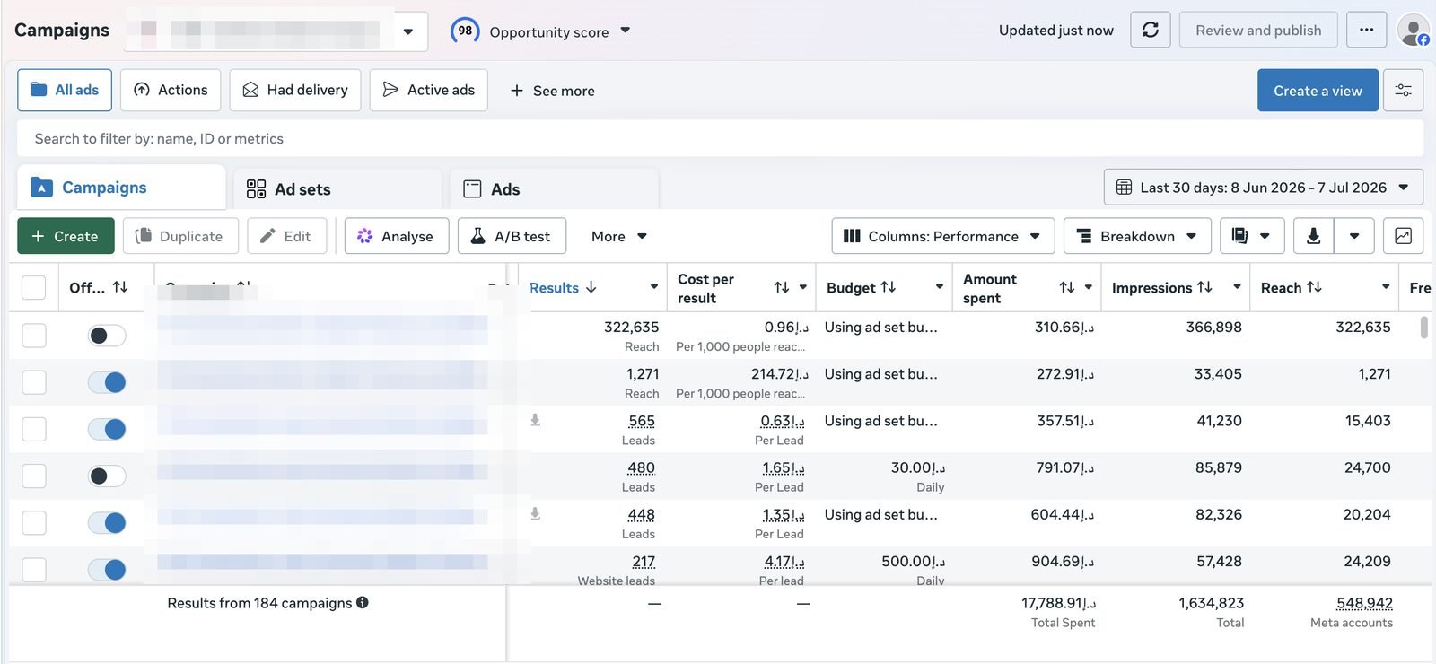Select the Active ads view
This screenshot has height=664, width=1436.
pos(428,90)
